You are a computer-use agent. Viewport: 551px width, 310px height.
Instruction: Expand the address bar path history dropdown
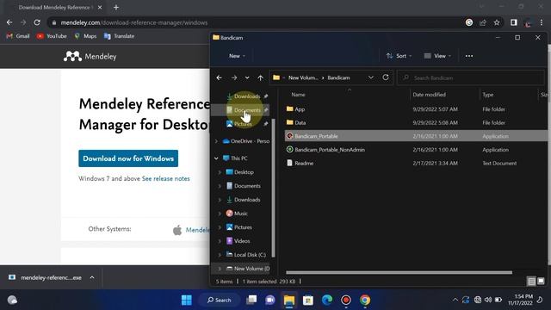371,77
